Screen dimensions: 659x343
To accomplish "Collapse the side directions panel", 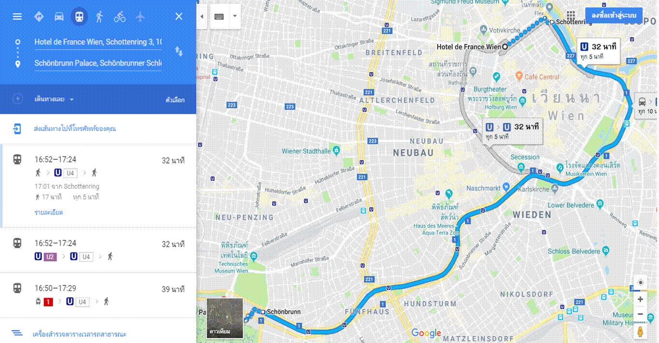I will click(x=202, y=16).
